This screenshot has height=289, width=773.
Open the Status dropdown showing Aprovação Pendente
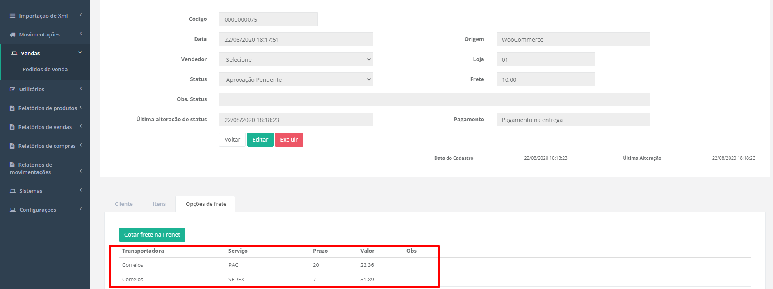point(296,79)
